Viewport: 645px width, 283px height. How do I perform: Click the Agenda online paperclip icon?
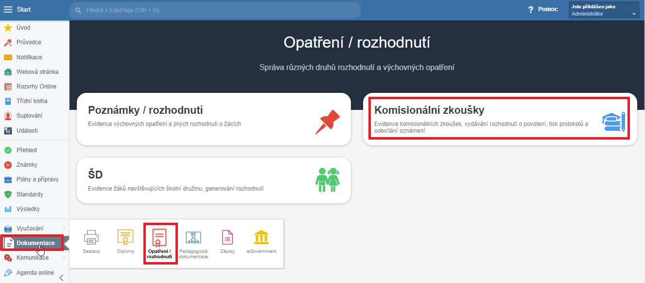click(8, 273)
